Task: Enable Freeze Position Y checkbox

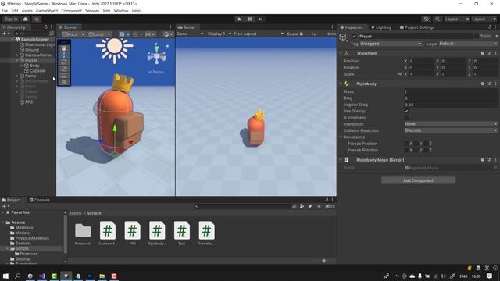Action: click(x=416, y=144)
